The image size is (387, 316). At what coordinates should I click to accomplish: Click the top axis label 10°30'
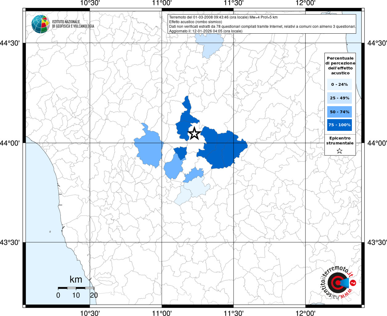[x=90, y=3]
